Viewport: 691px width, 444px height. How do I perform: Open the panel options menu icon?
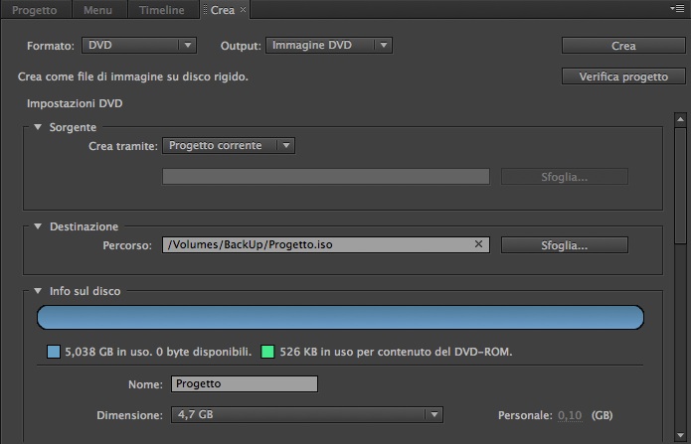point(678,9)
